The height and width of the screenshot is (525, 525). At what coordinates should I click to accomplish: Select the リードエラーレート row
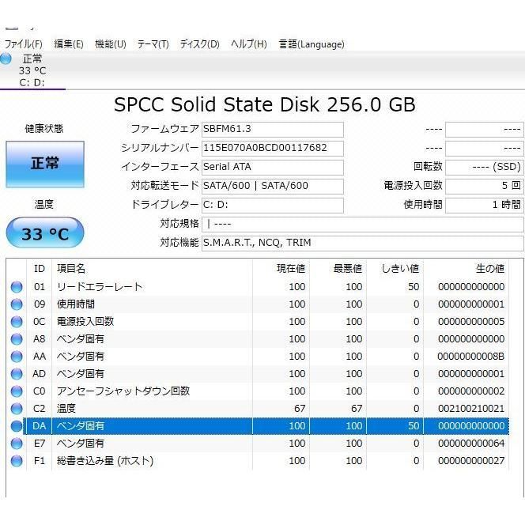point(258,287)
